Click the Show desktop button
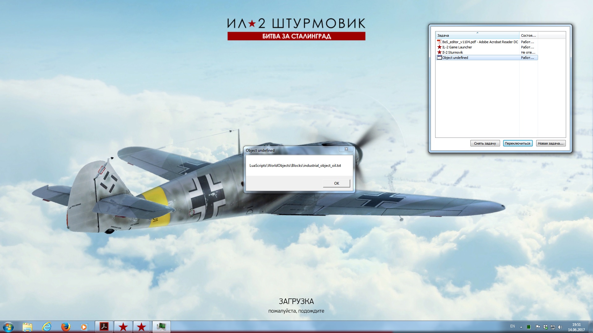 click(591, 327)
